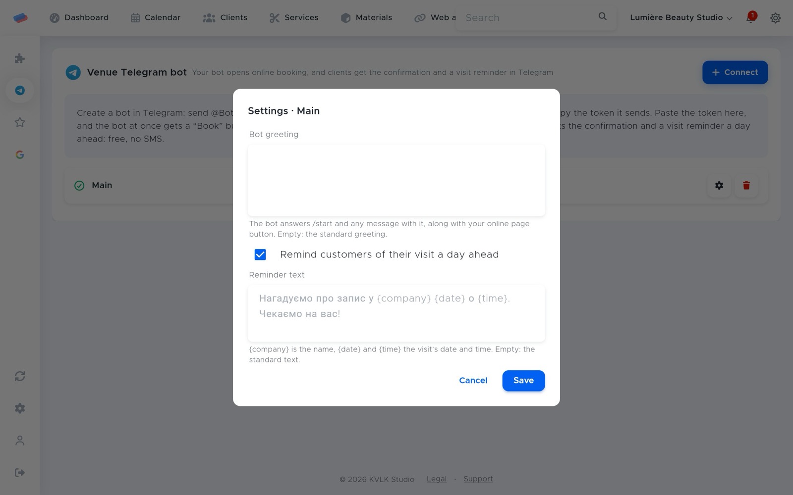Click the Materials cube icon

(x=346, y=18)
